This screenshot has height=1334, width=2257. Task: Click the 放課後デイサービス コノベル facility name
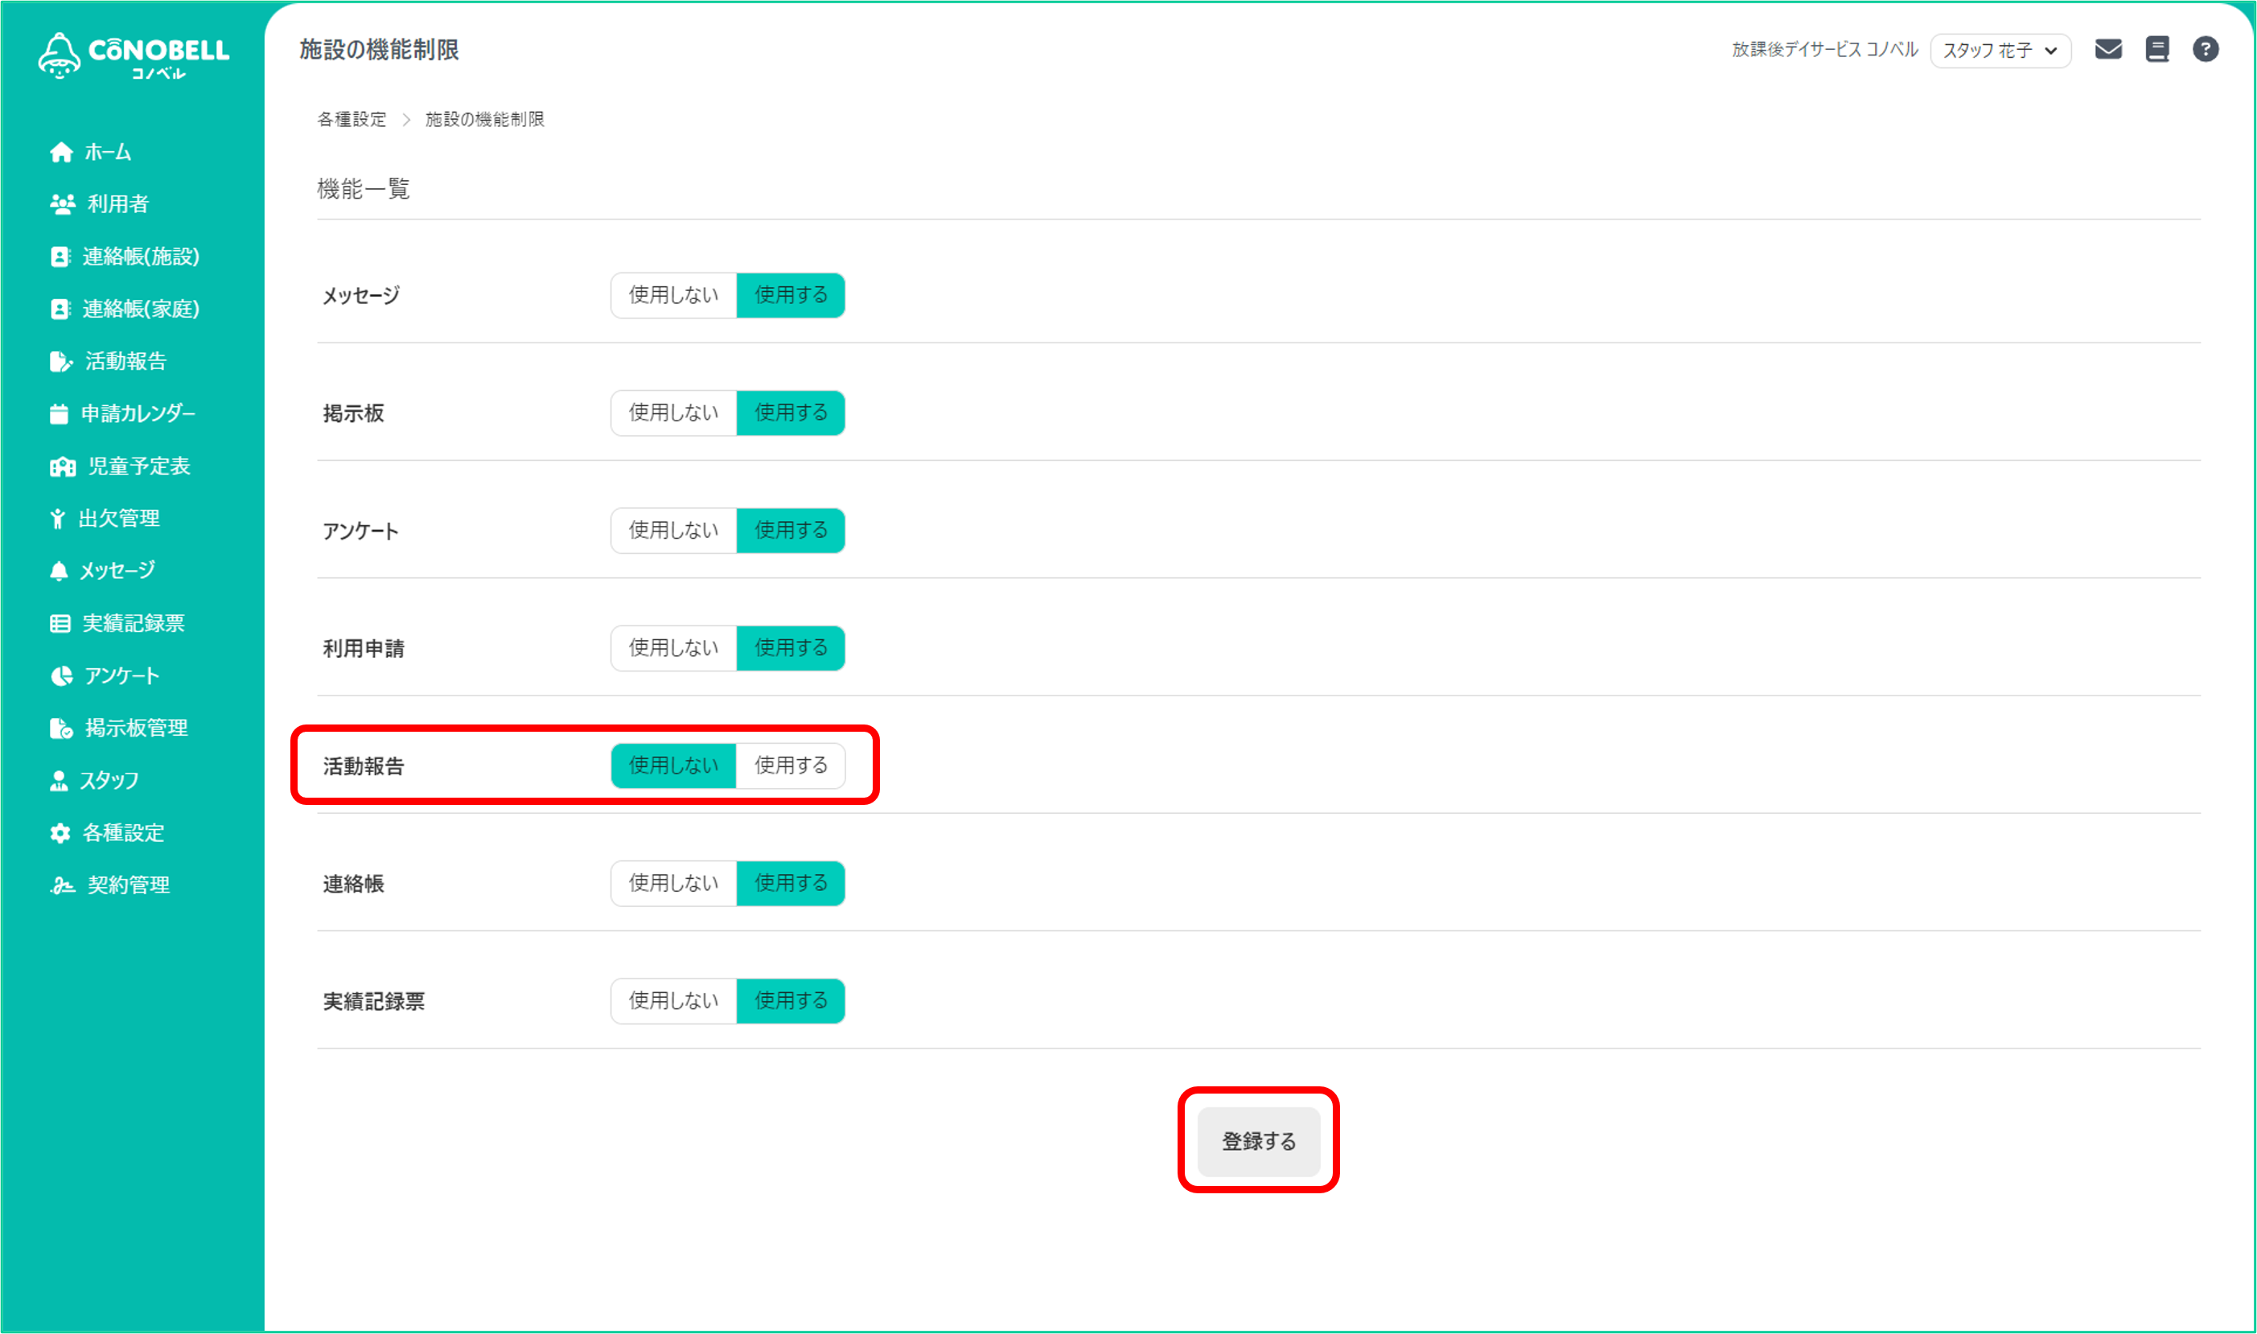tap(1824, 49)
